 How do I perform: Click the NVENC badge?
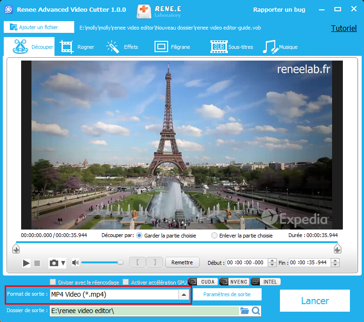[234, 282]
